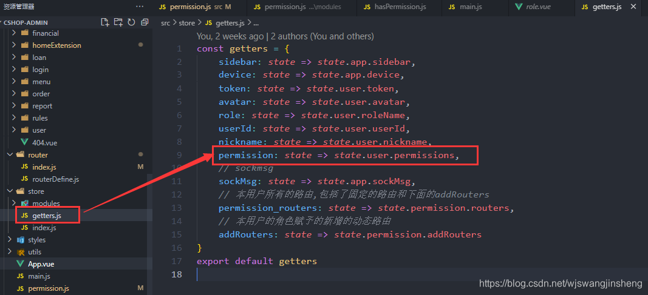Close the getters.js editor tab

[x=633, y=7]
